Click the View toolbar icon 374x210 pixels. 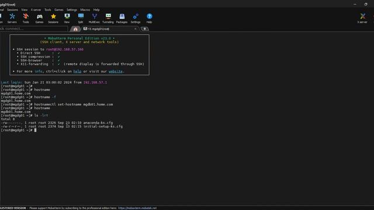click(67, 18)
